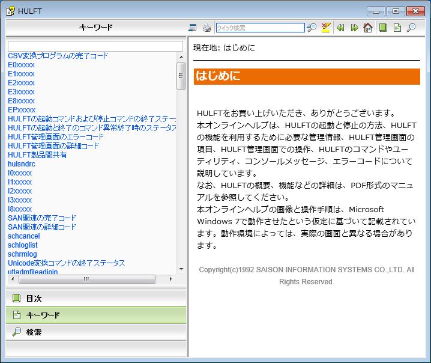Open CSV変換プログラムの完了コード keyword

[x=58, y=56]
